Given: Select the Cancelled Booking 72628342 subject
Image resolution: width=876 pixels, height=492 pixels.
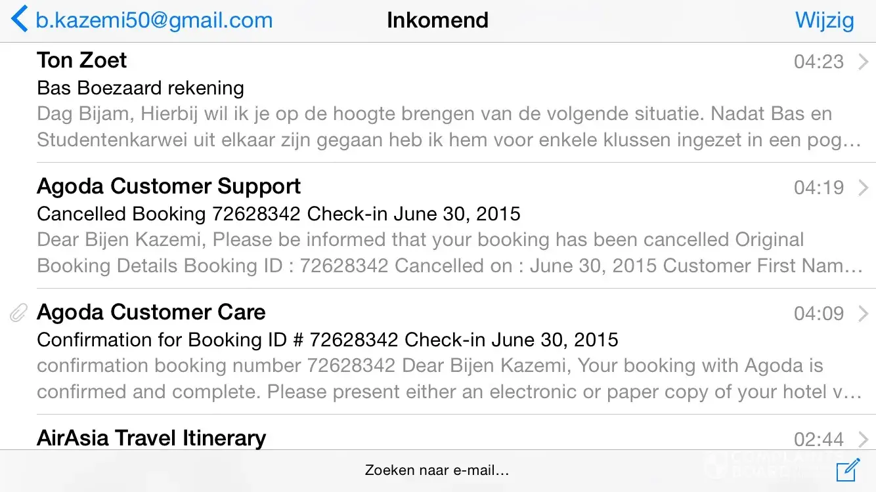Looking at the screenshot, I should (x=278, y=214).
